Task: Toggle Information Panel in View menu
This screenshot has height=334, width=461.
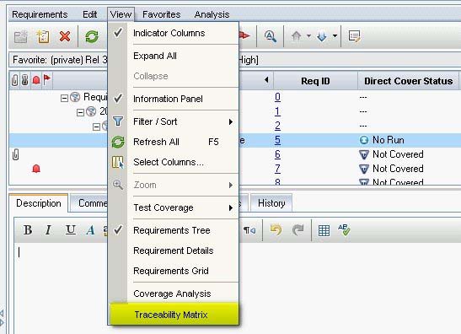Action: [x=174, y=99]
